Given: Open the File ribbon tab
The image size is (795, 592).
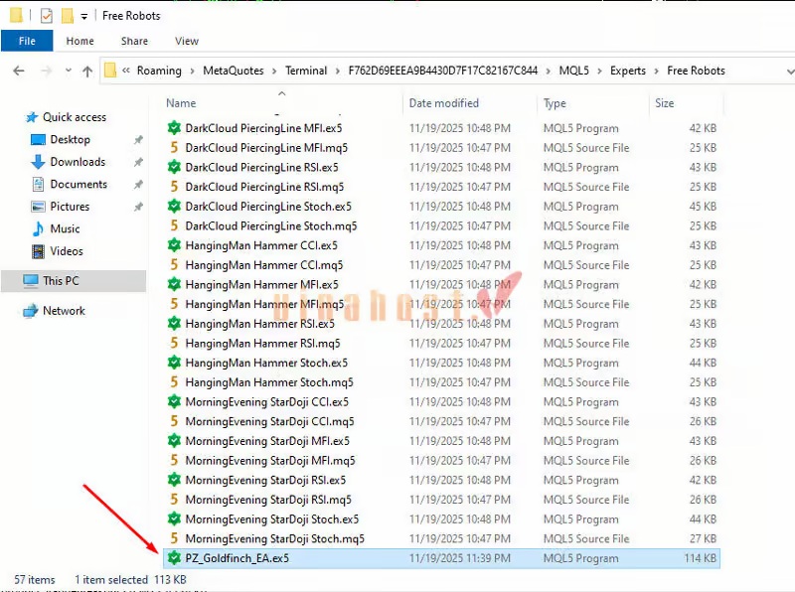Looking at the screenshot, I should click(27, 41).
